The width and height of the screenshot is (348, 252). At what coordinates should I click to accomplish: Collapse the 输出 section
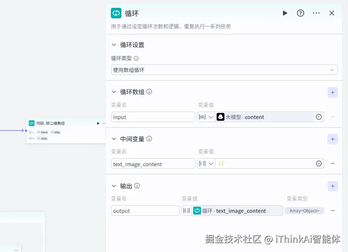click(114, 186)
